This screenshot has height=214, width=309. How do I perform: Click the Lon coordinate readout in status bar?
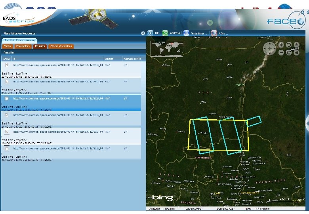(226, 208)
